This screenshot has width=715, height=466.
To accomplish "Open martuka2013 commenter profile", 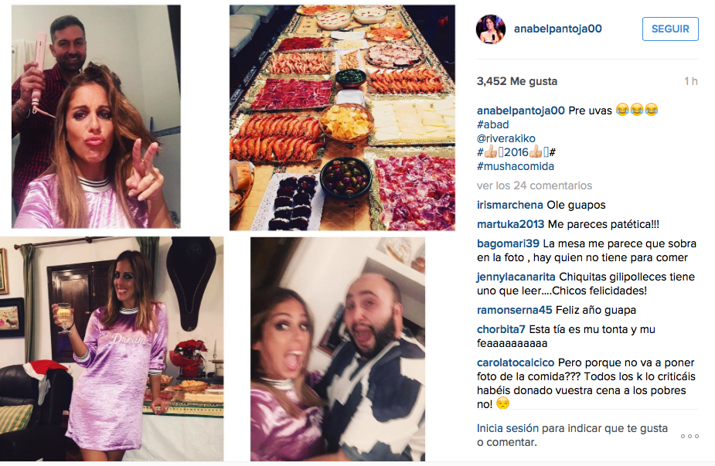I will 511,224.
